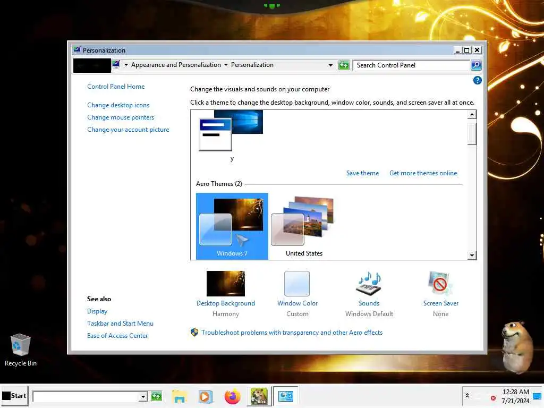The image size is (544, 408).
Task: Select the Windows 7 theme thumbnail
Action: (x=232, y=226)
